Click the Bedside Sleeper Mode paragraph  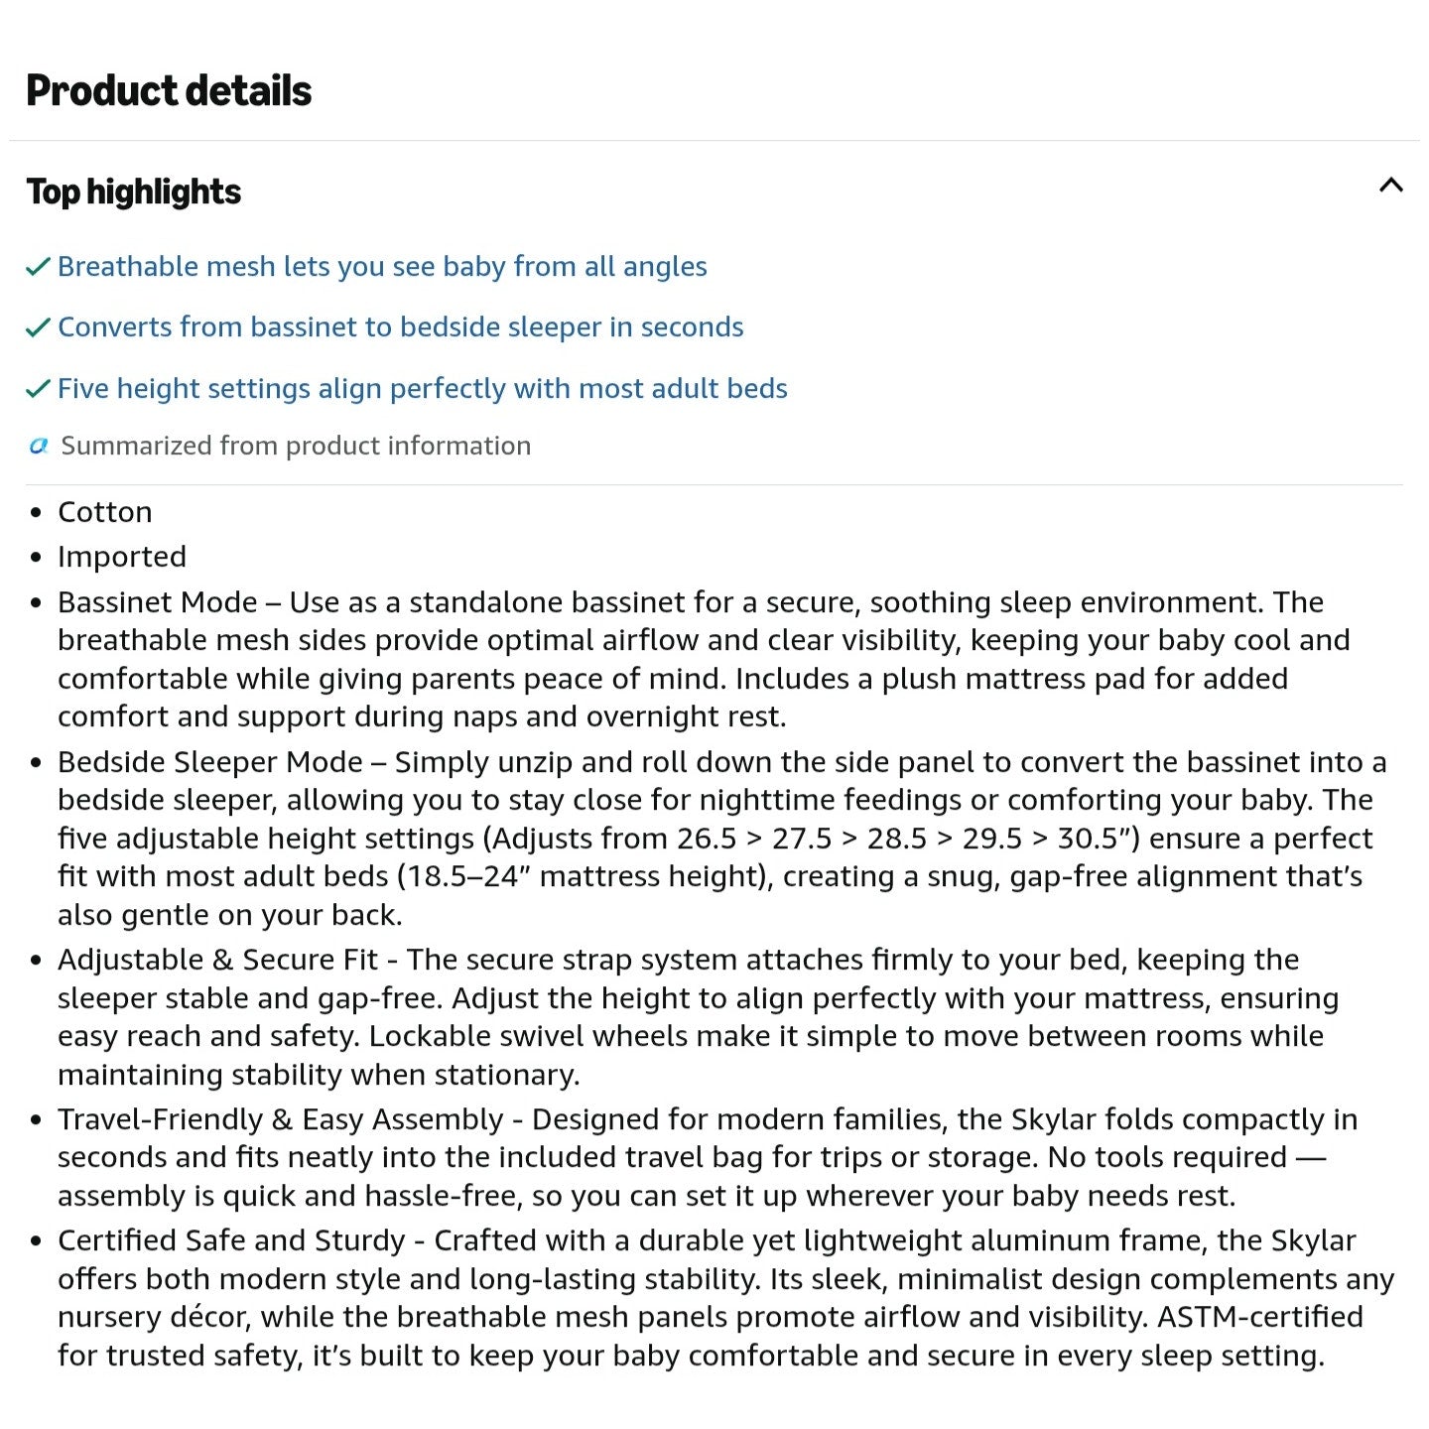click(x=722, y=839)
